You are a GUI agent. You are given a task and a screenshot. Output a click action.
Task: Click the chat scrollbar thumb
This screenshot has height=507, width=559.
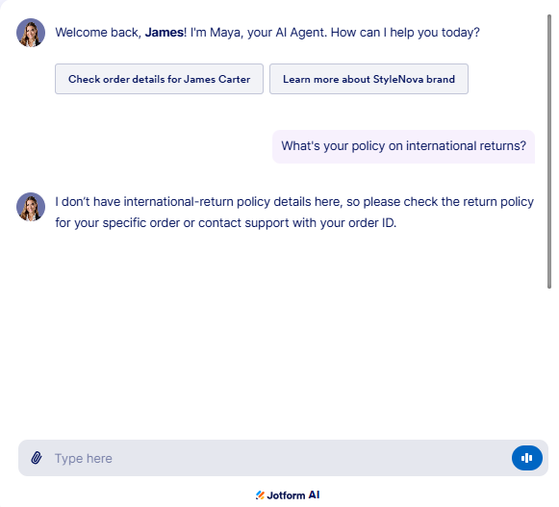coord(549,151)
